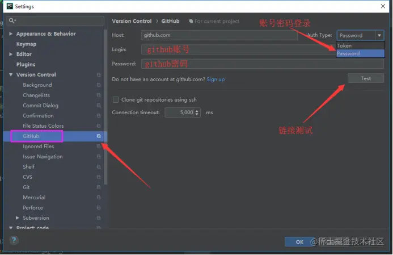
Task: Focus the Password input field
Action: (263, 64)
